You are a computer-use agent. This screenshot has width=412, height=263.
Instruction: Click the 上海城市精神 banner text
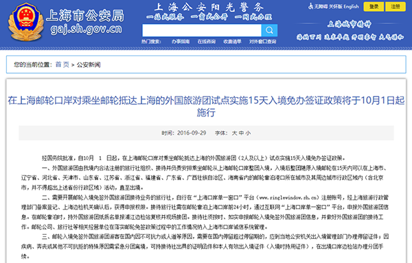pos(350,25)
